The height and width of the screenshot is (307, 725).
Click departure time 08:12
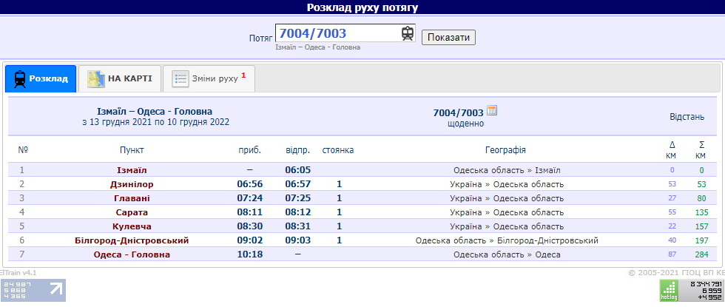[x=297, y=212]
